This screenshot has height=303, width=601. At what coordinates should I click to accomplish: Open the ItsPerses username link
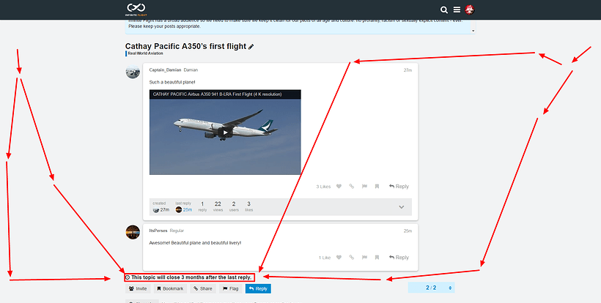pyautogui.click(x=158, y=231)
